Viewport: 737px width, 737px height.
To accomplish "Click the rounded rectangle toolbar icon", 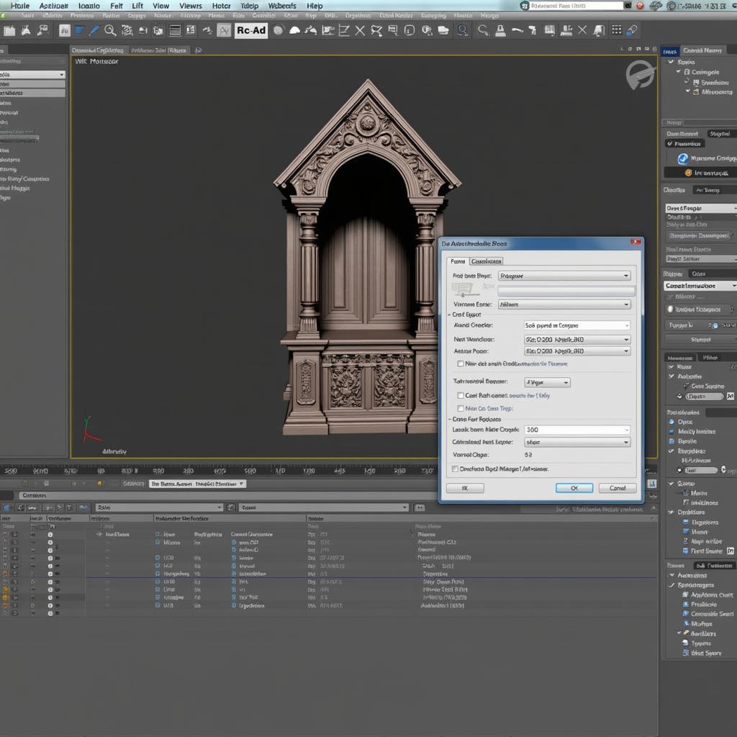I will pyautogui.click(x=410, y=31).
